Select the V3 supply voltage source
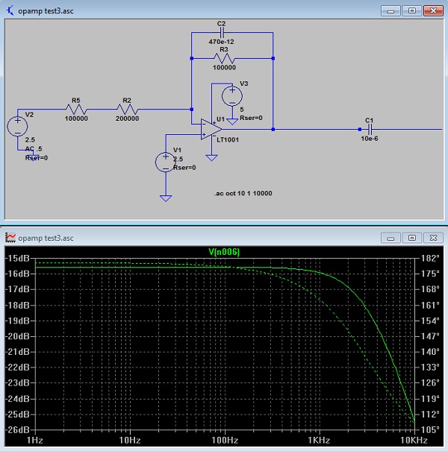This screenshot has height=451, width=448. point(232,95)
